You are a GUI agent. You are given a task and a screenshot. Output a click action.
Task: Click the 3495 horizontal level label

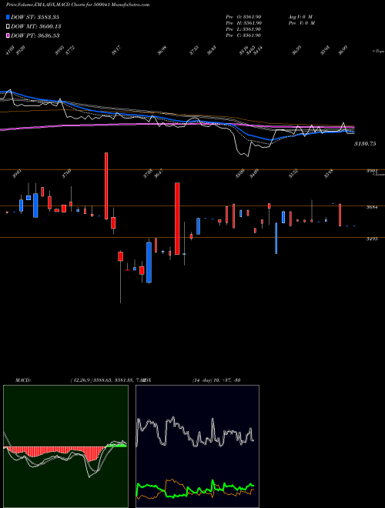(372, 239)
